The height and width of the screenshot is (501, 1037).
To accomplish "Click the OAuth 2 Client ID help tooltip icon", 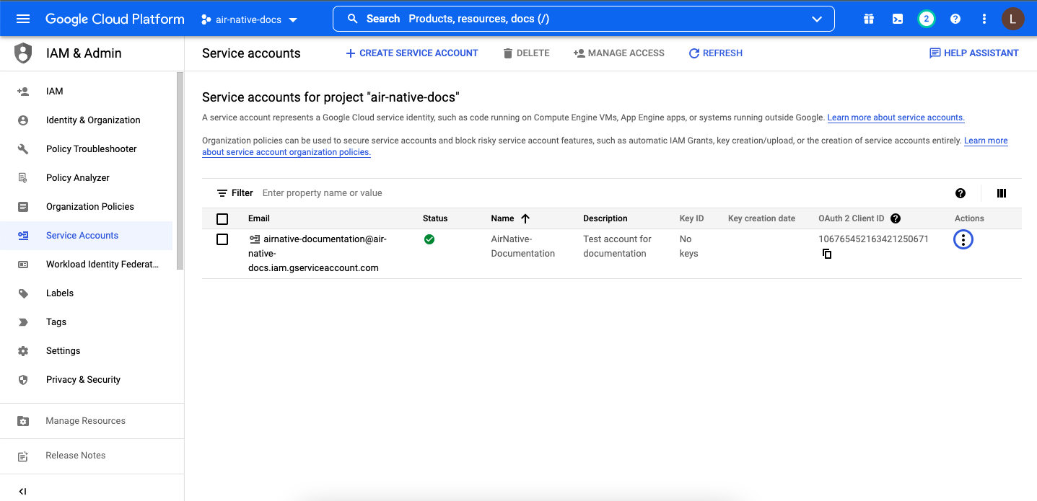I will click(896, 218).
